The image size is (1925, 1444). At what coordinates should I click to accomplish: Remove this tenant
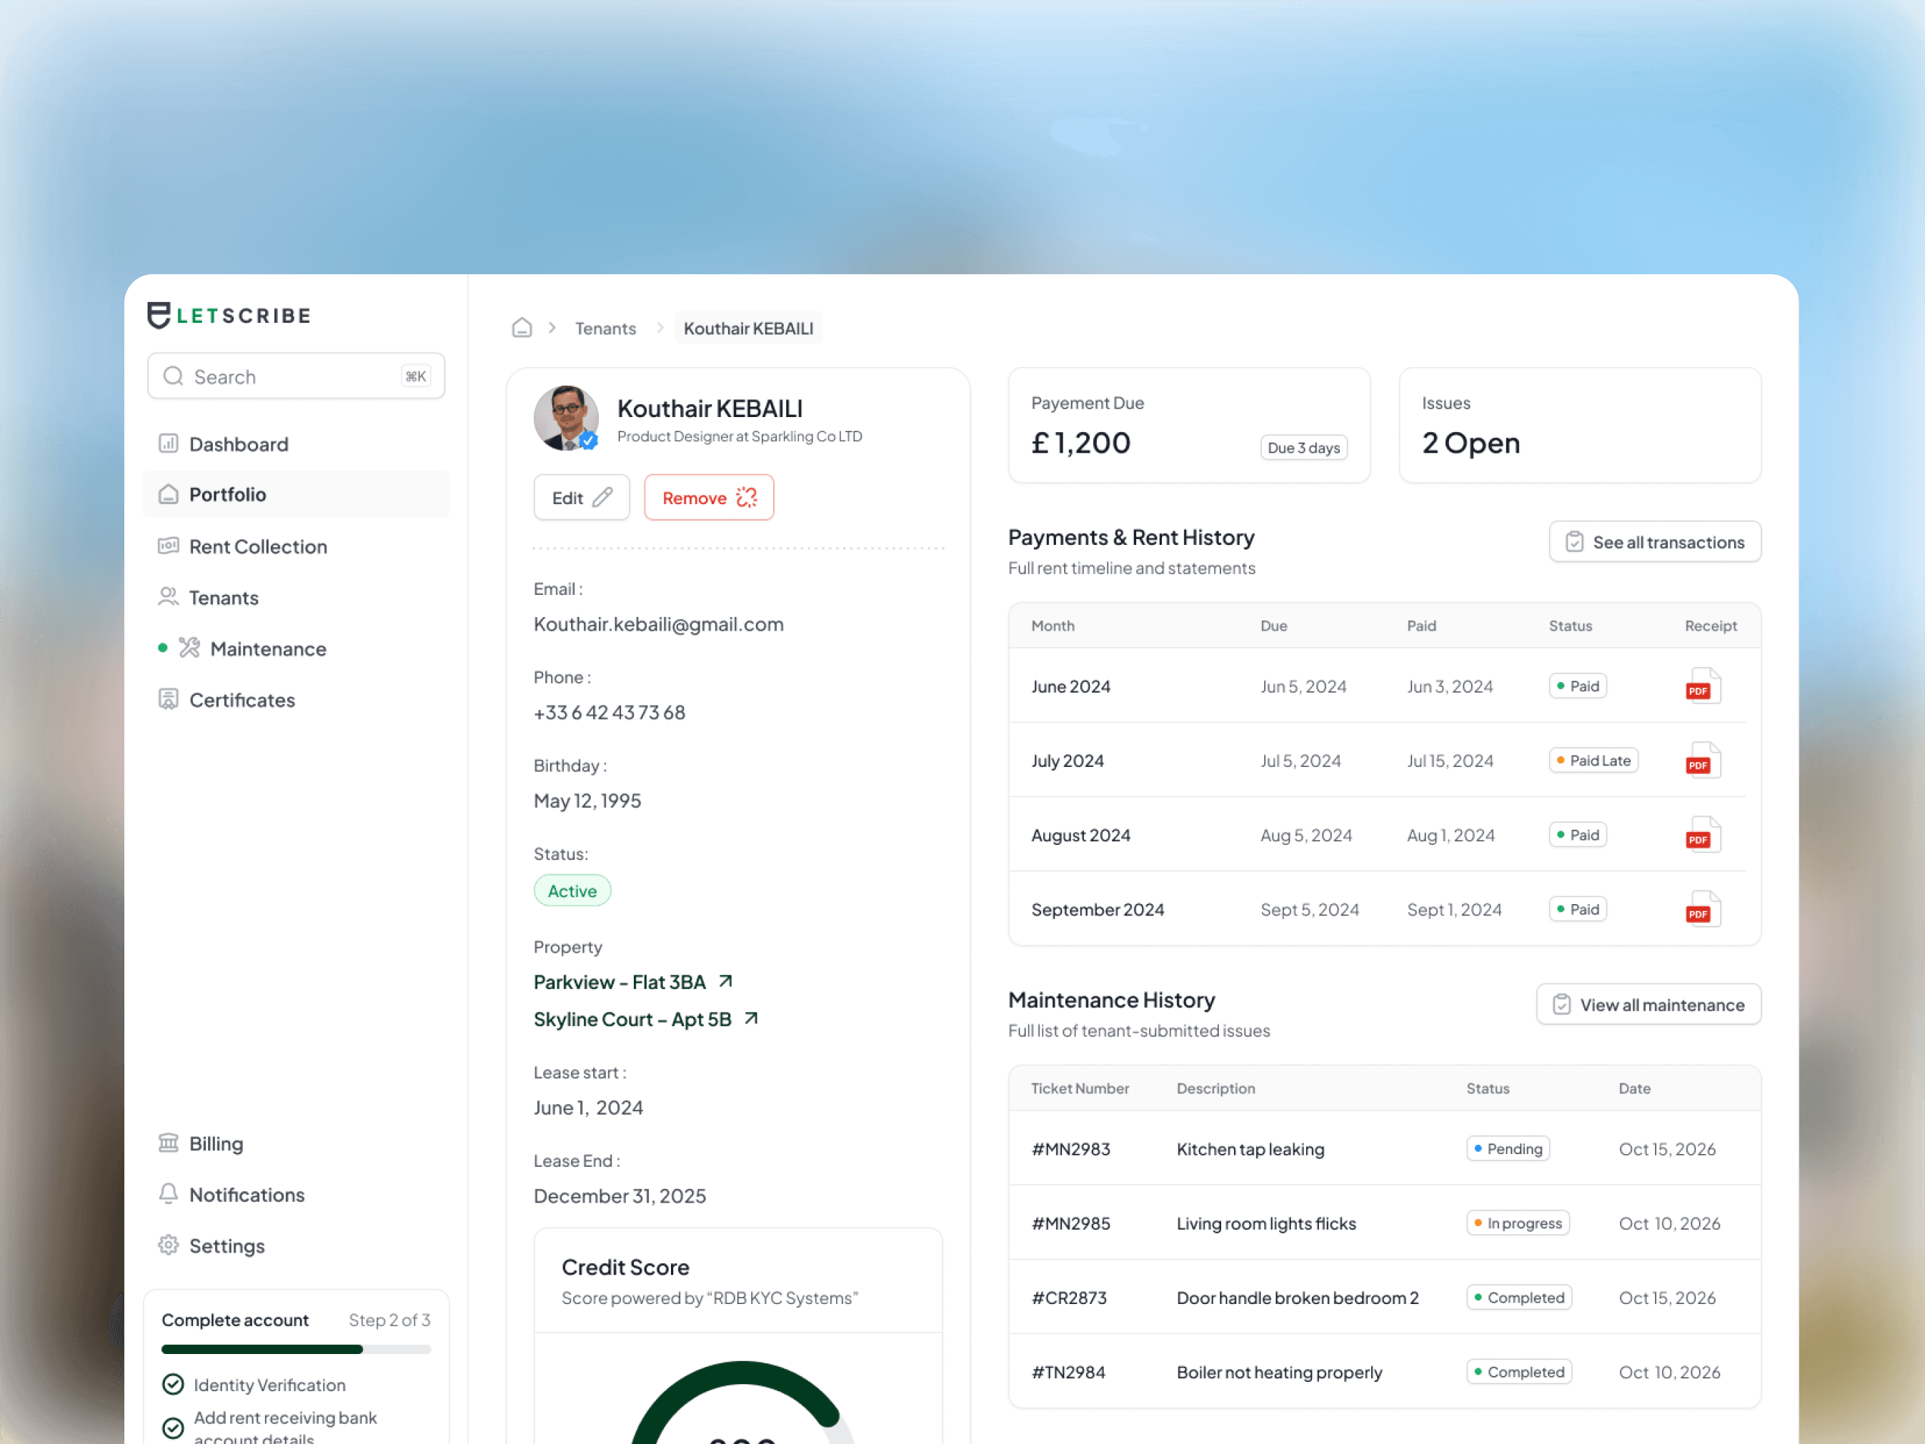(x=710, y=498)
